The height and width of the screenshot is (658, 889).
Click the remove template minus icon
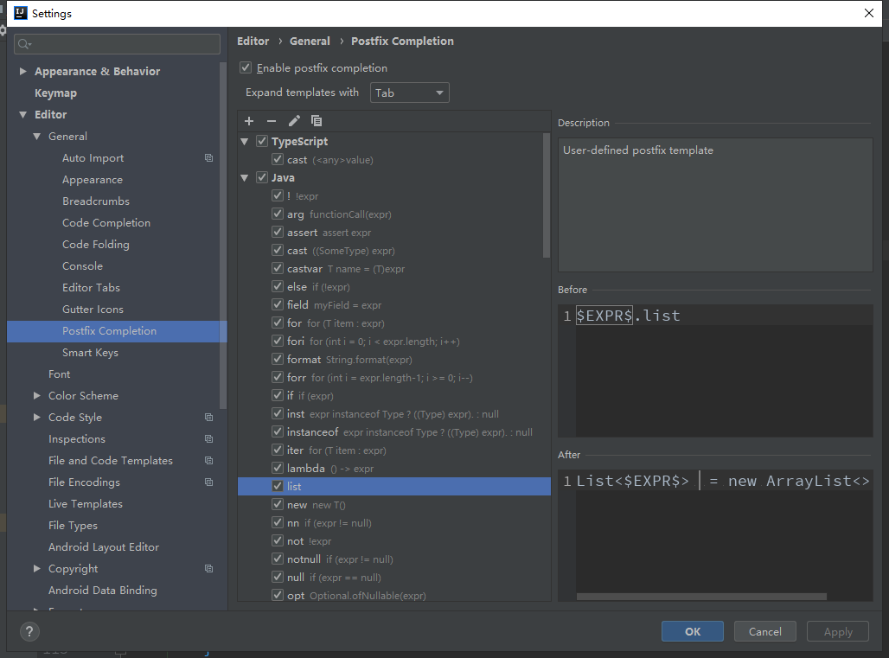point(271,120)
